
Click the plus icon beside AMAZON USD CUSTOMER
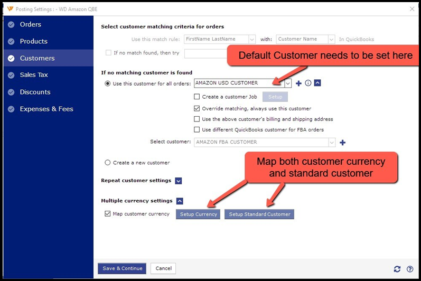pyautogui.click(x=299, y=83)
